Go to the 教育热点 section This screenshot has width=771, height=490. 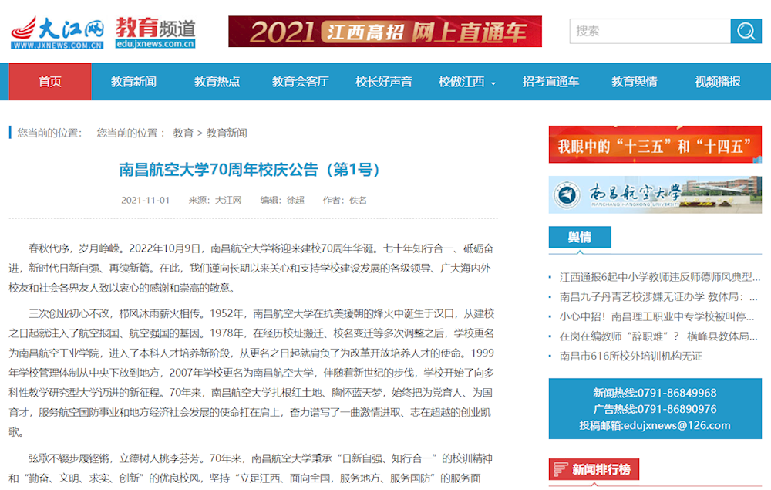217,82
